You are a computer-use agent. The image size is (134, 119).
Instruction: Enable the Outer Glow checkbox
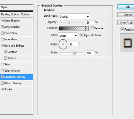click(2, 33)
